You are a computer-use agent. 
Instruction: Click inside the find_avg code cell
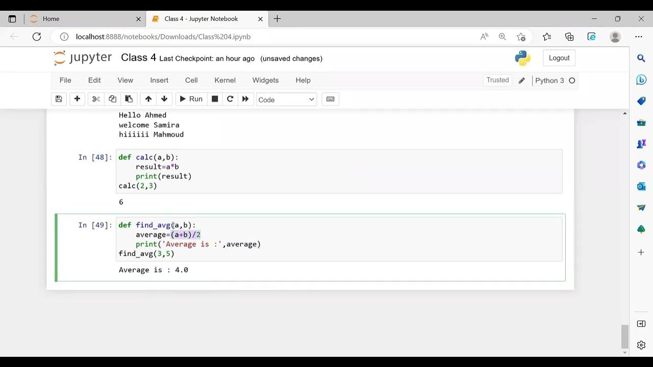pyautogui.click(x=339, y=239)
